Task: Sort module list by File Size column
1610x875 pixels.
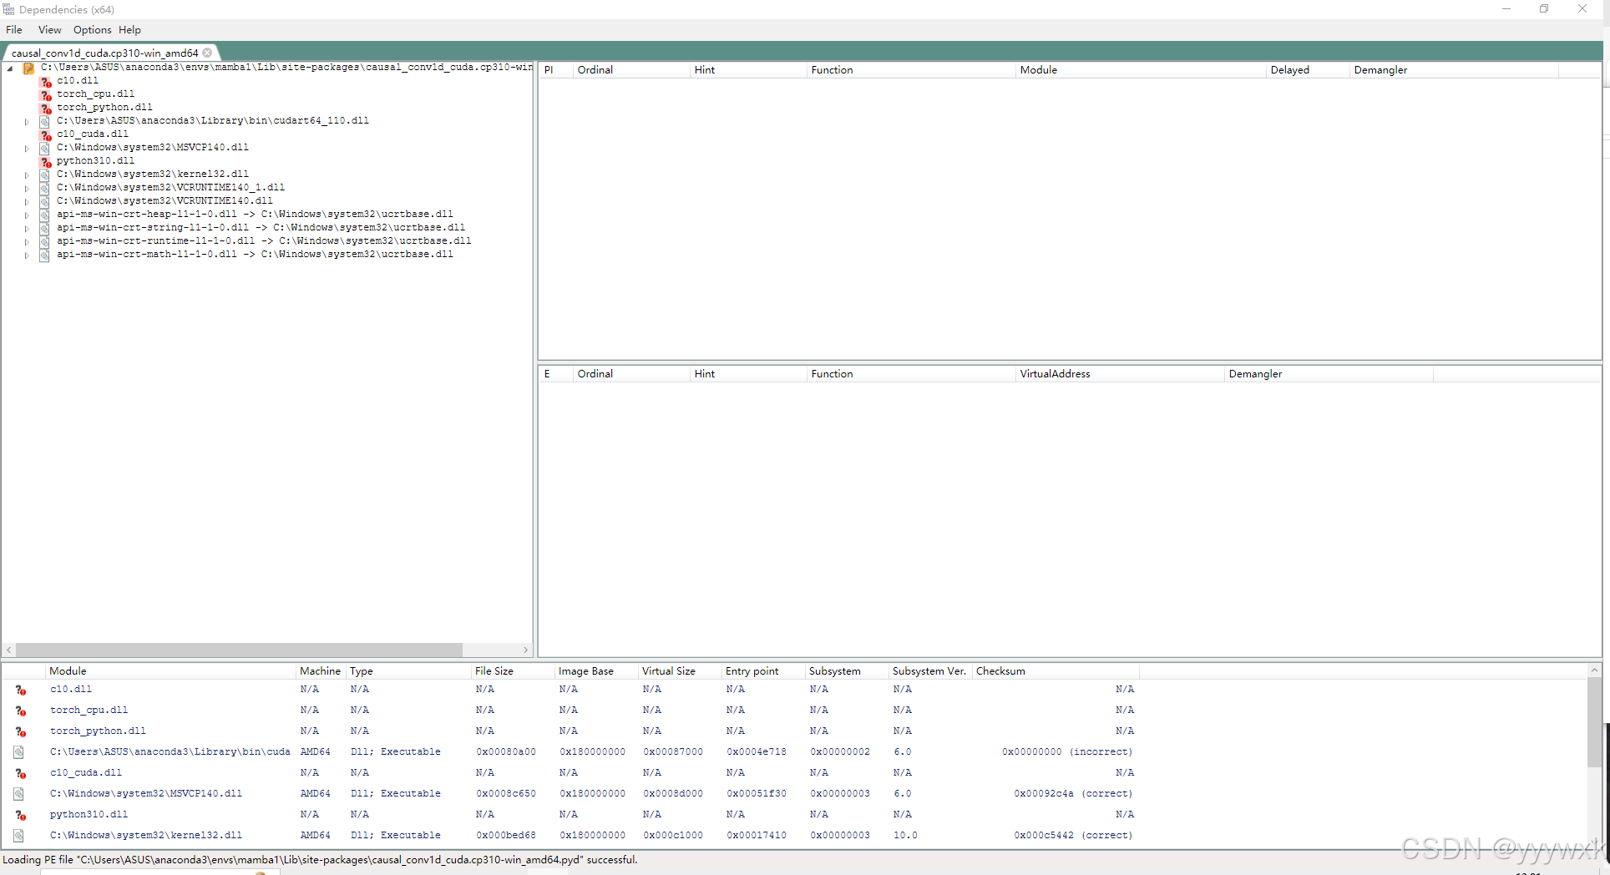Action: (x=514, y=671)
